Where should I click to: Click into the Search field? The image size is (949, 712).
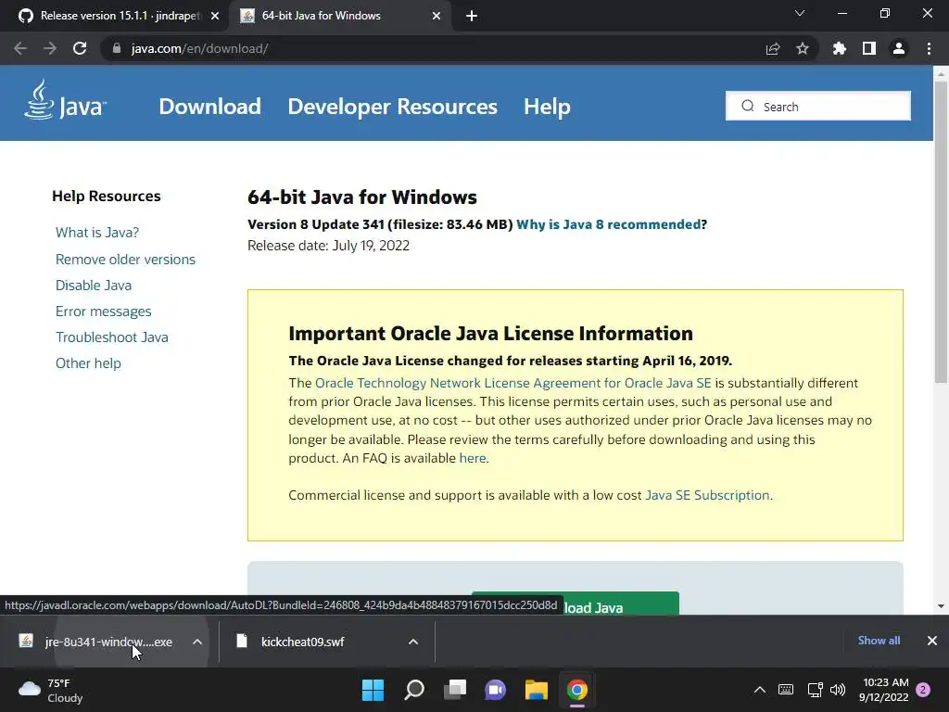[818, 106]
